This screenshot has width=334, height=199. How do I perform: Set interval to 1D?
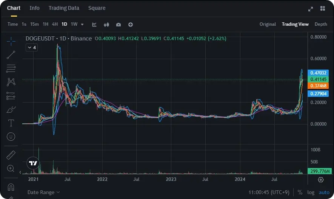point(64,24)
